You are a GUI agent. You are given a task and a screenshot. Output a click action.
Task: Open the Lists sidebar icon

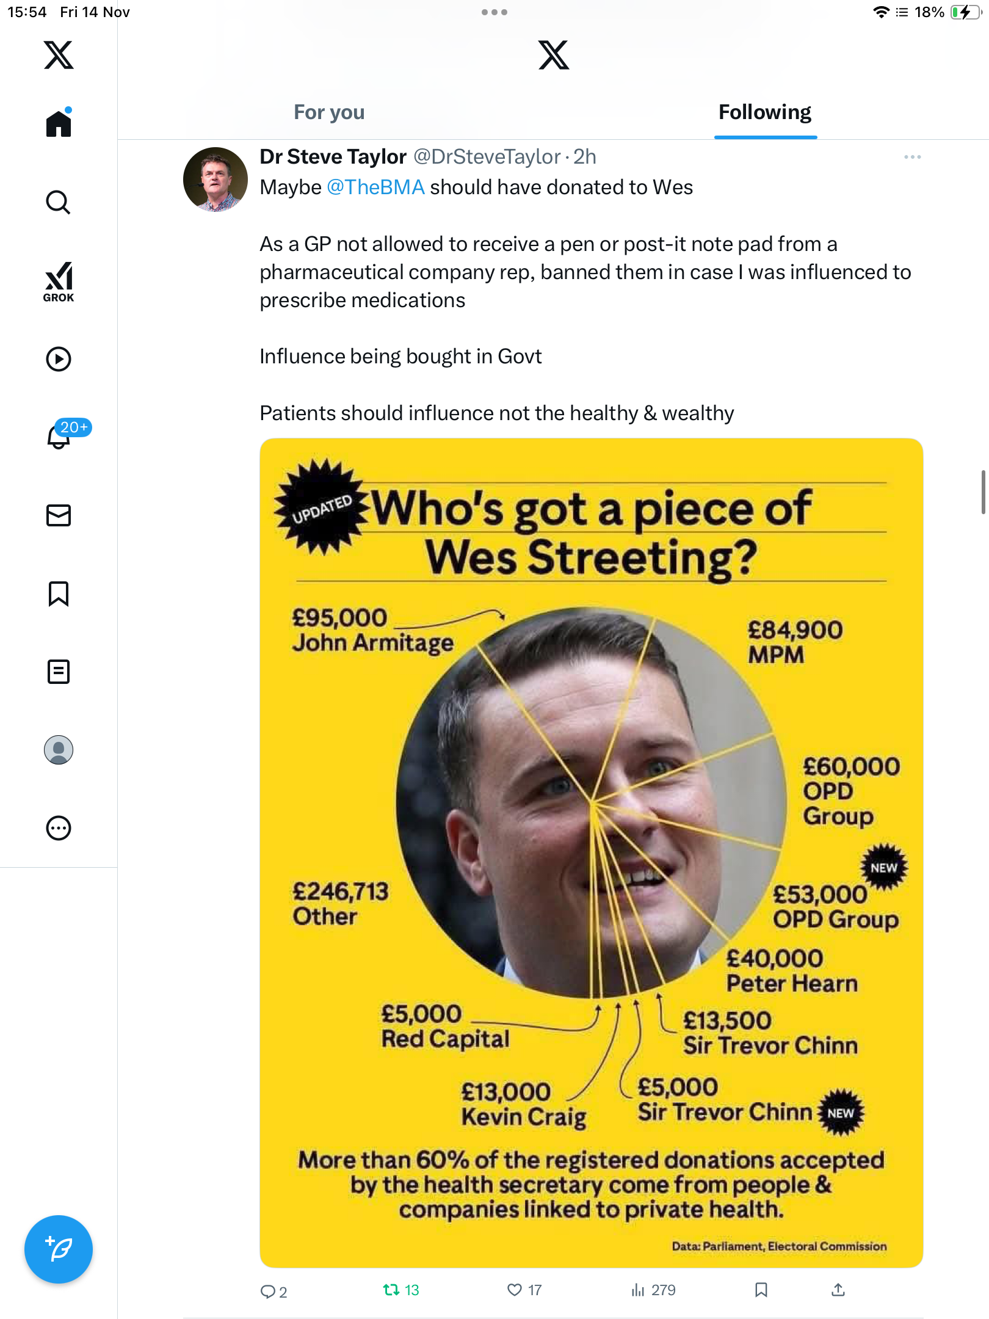tap(59, 672)
